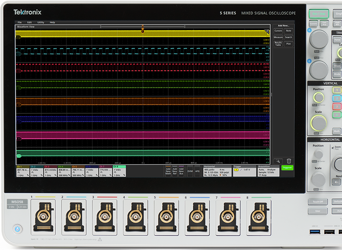Image resolution: width=342 pixels, height=250 pixels.
Task: Toggle the Touch Off button
Action: click(x=318, y=202)
